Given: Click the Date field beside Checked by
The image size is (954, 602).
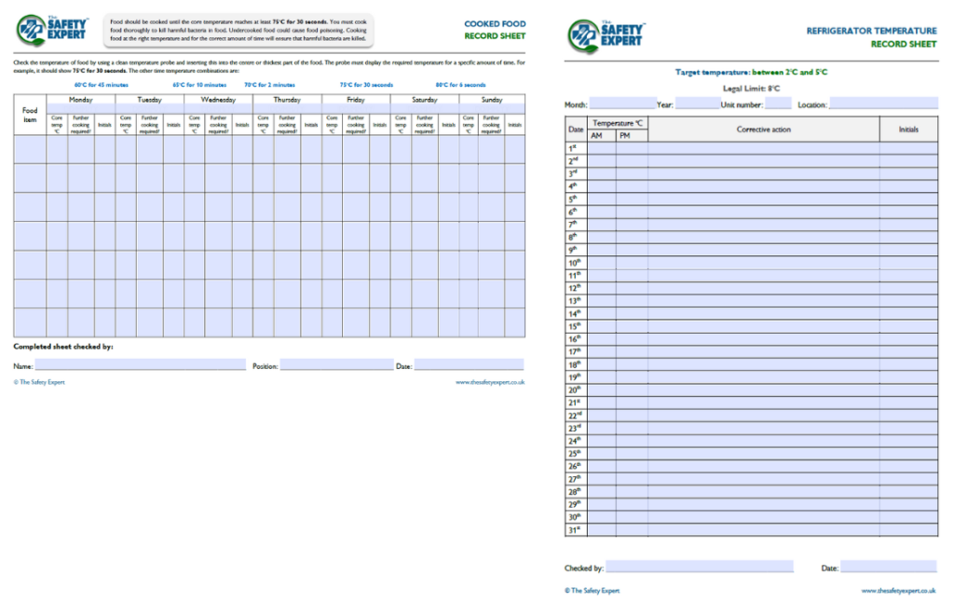Looking at the screenshot, I should [x=888, y=568].
